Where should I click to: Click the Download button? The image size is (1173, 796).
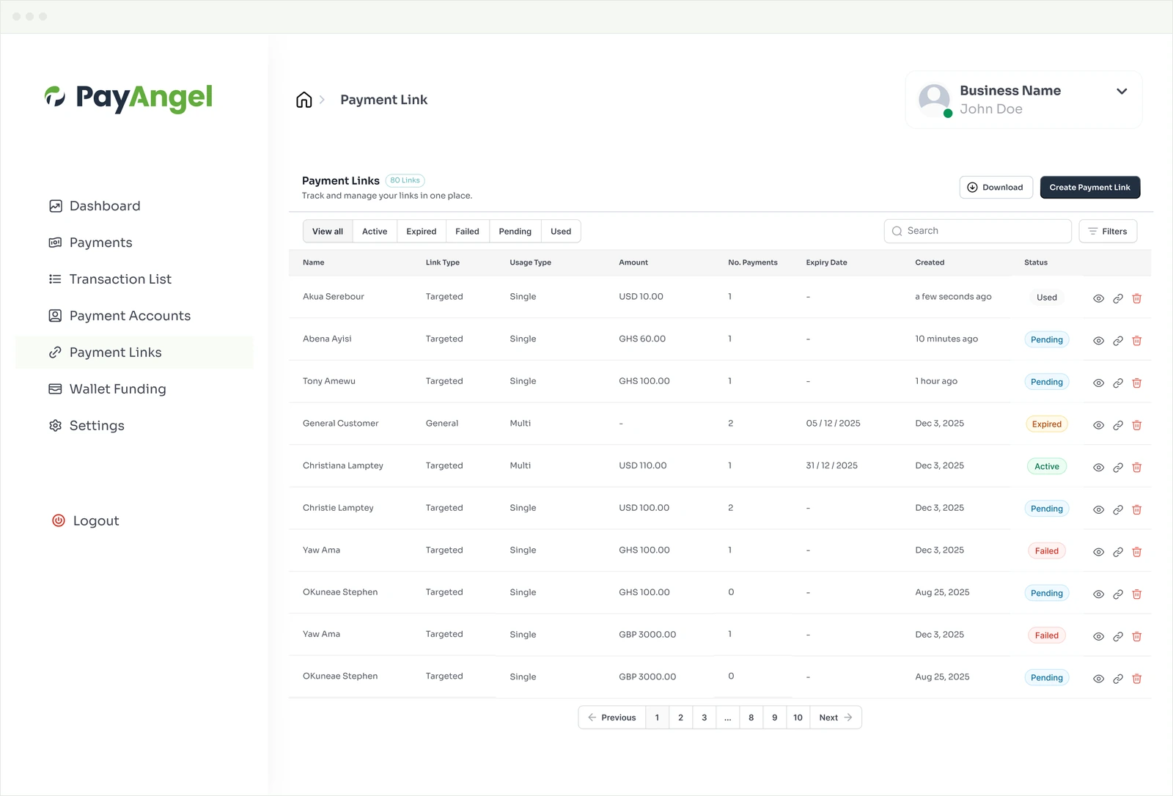[996, 187]
